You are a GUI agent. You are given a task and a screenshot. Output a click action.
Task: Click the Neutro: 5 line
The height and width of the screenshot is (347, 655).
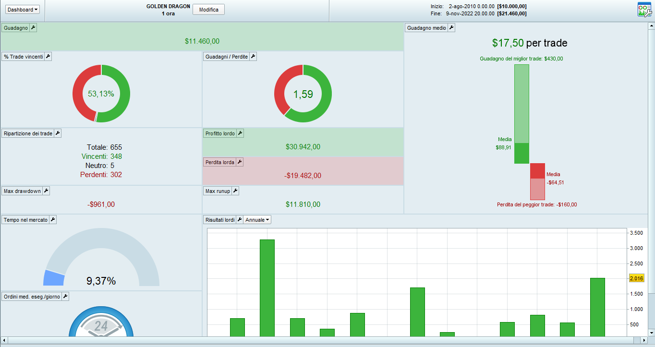(x=100, y=166)
